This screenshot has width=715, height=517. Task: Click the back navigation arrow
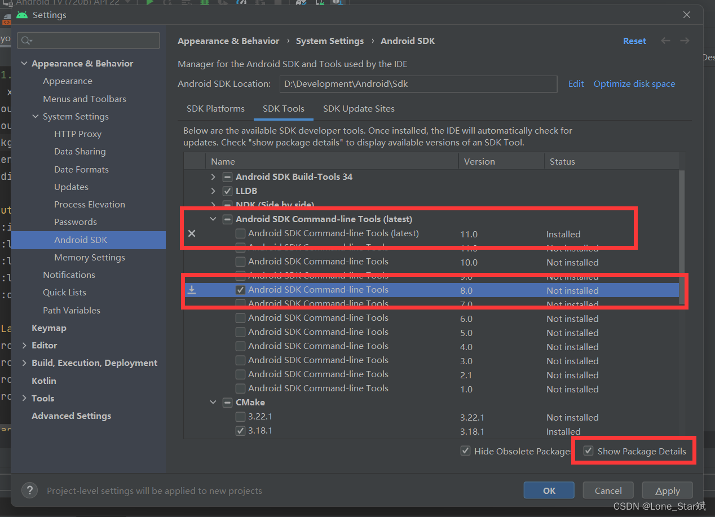tap(665, 41)
